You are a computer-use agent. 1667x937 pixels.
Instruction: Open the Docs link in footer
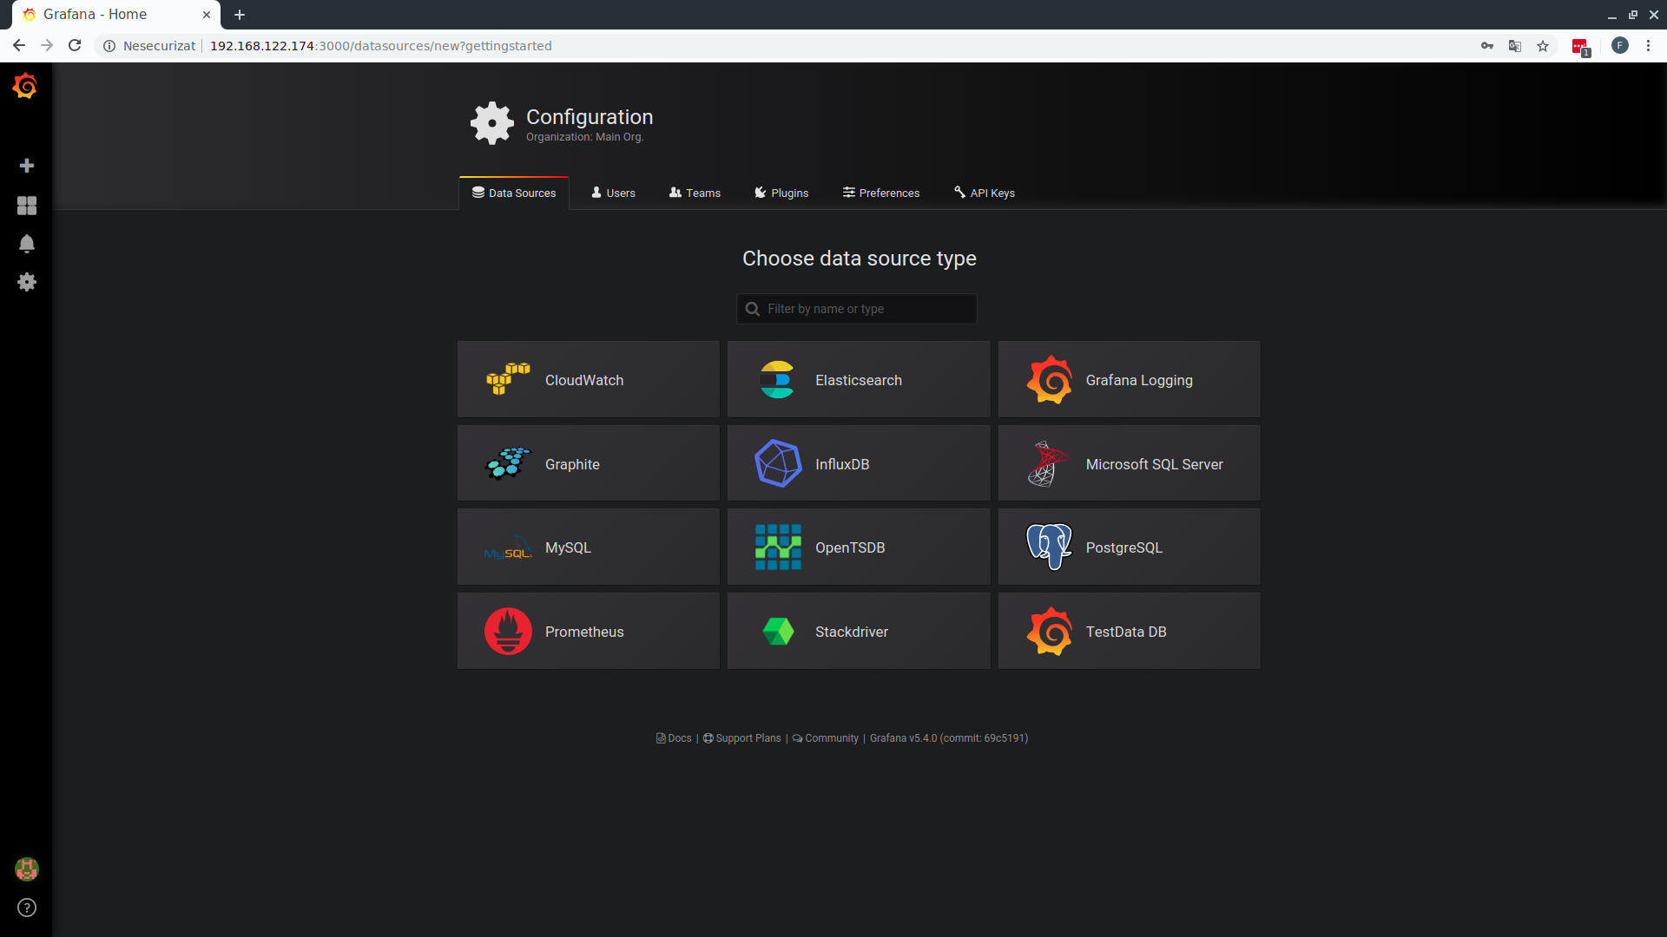[674, 738]
